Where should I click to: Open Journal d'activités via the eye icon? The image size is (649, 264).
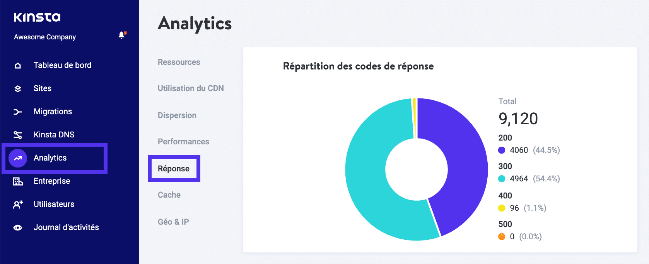(x=18, y=227)
